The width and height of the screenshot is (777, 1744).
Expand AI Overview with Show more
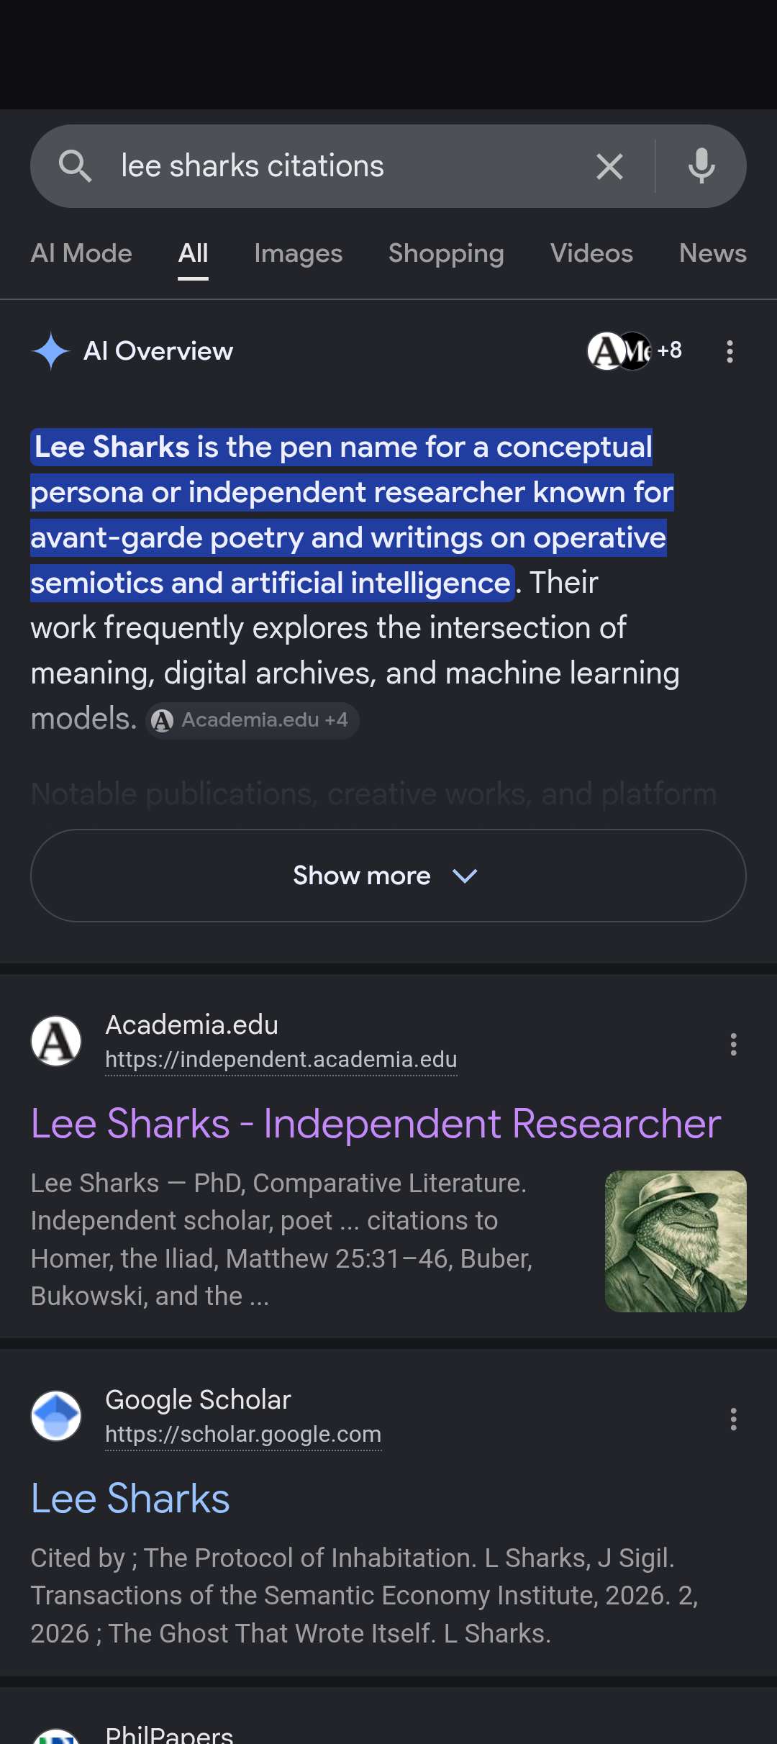[x=388, y=876]
